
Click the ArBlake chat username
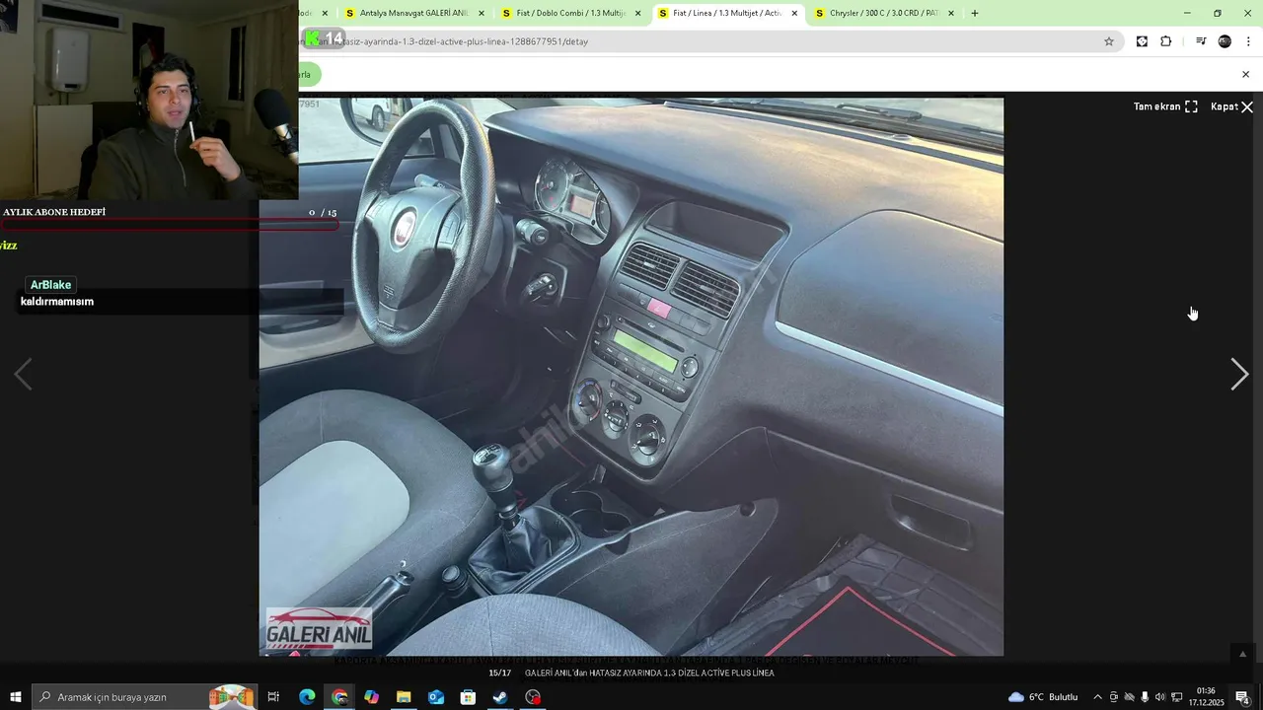click(50, 285)
